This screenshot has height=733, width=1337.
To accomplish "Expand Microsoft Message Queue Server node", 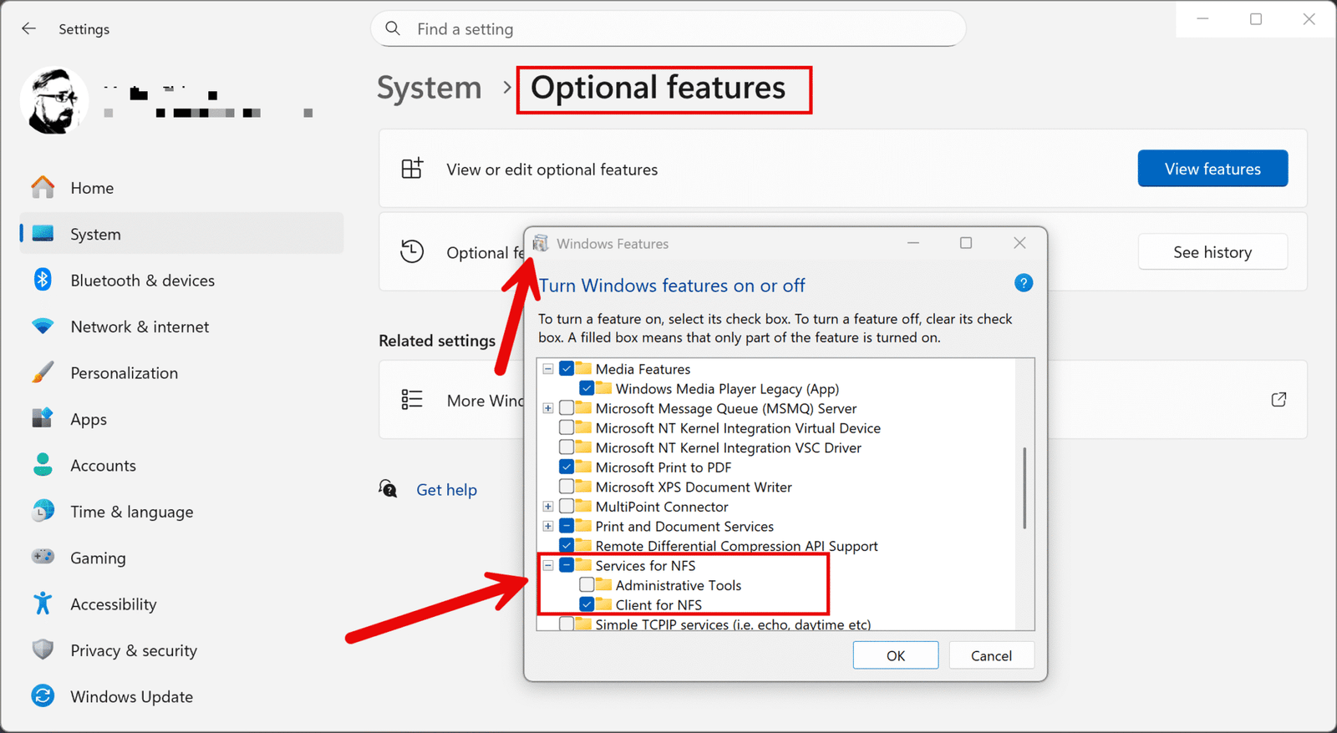I will click(x=548, y=408).
